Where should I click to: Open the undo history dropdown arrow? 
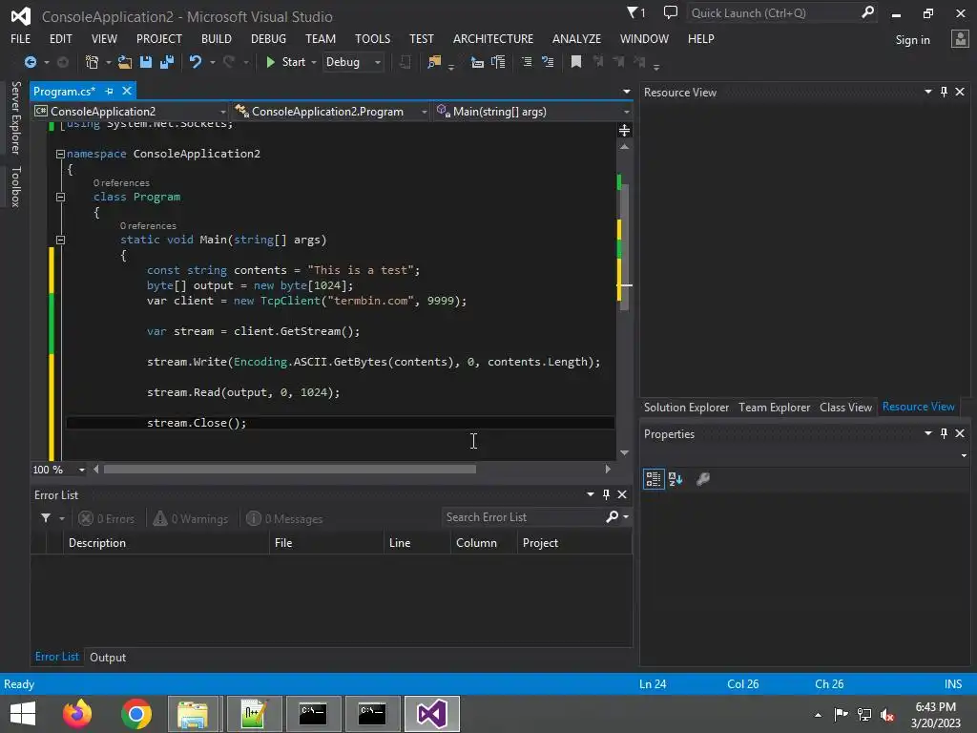pos(213,62)
